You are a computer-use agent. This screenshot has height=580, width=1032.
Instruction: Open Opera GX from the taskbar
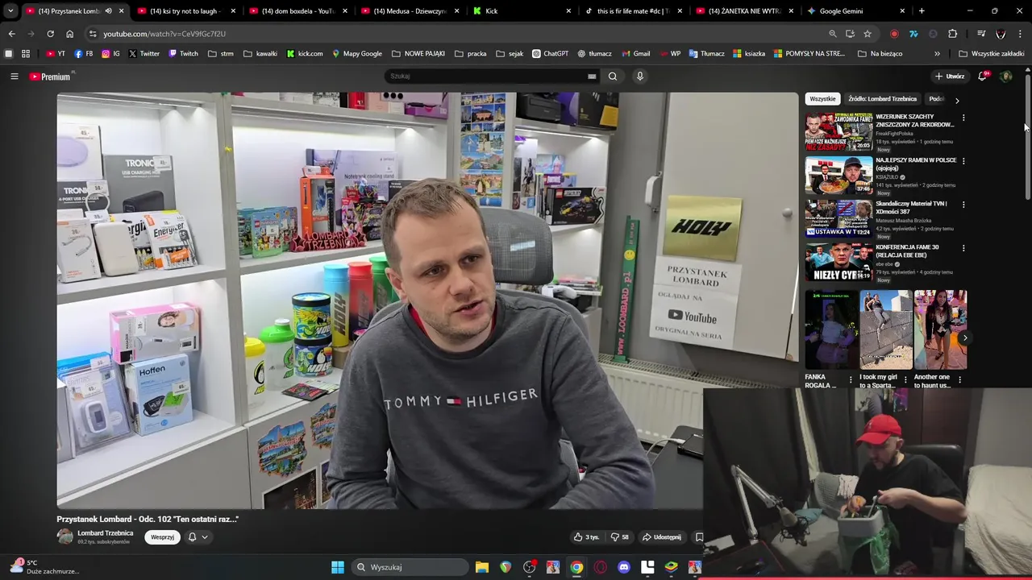click(601, 567)
